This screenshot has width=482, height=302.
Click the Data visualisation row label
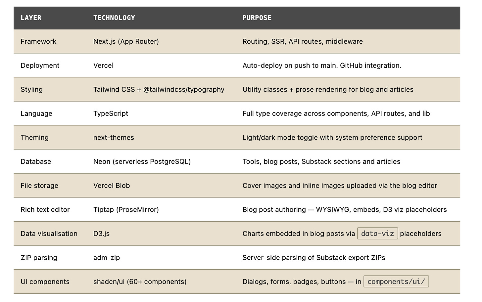[x=49, y=234]
